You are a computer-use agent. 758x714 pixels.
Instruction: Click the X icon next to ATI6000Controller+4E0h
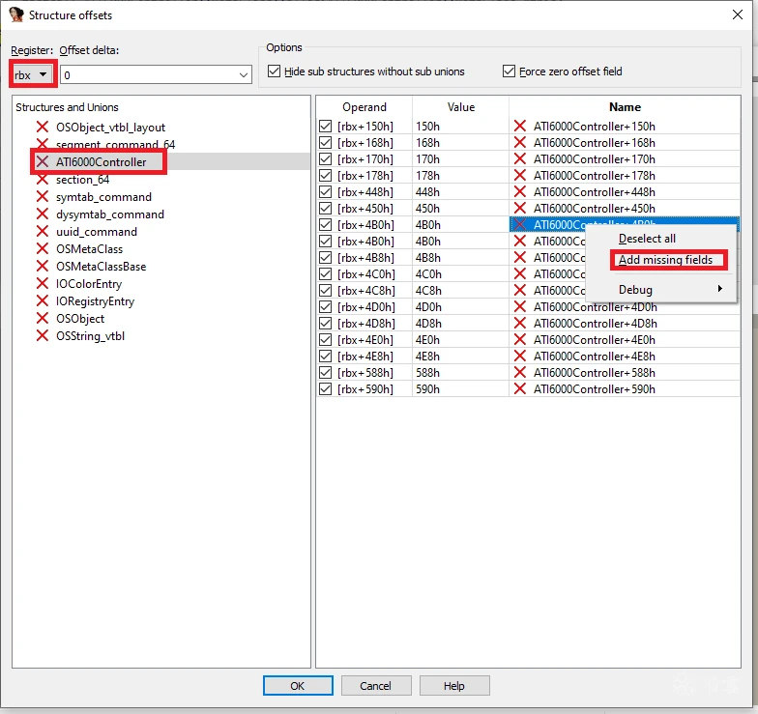[520, 340]
